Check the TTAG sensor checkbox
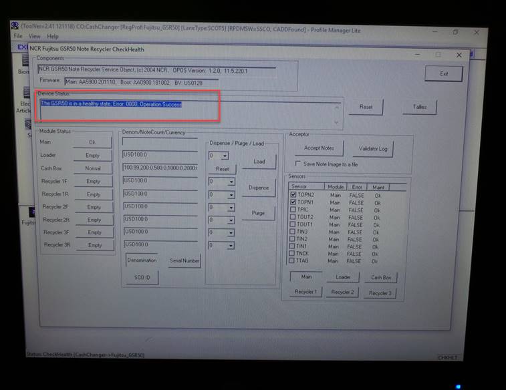 click(293, 261)
